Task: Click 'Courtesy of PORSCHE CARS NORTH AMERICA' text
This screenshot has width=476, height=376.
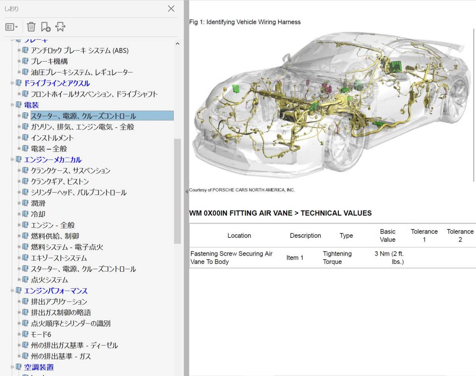Action: point(242,190)
